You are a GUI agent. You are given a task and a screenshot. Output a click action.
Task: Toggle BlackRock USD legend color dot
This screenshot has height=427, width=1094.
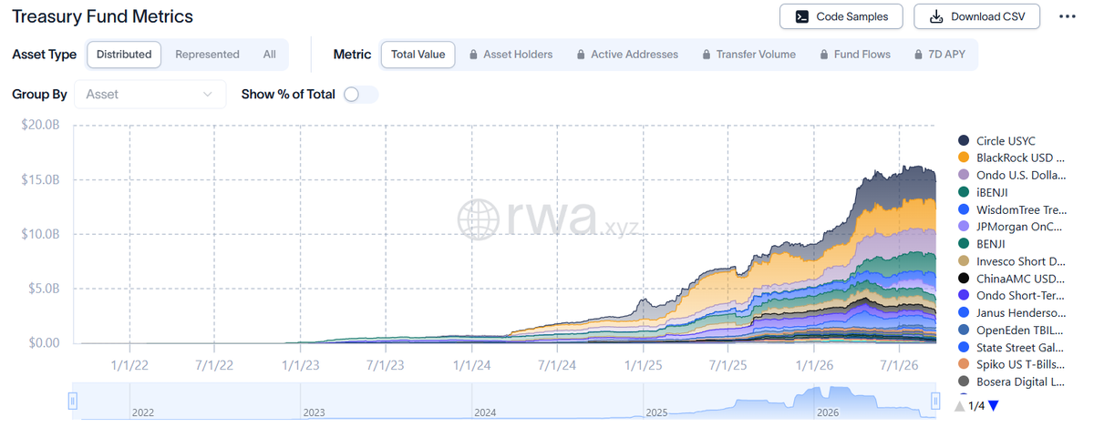[963, 158]
